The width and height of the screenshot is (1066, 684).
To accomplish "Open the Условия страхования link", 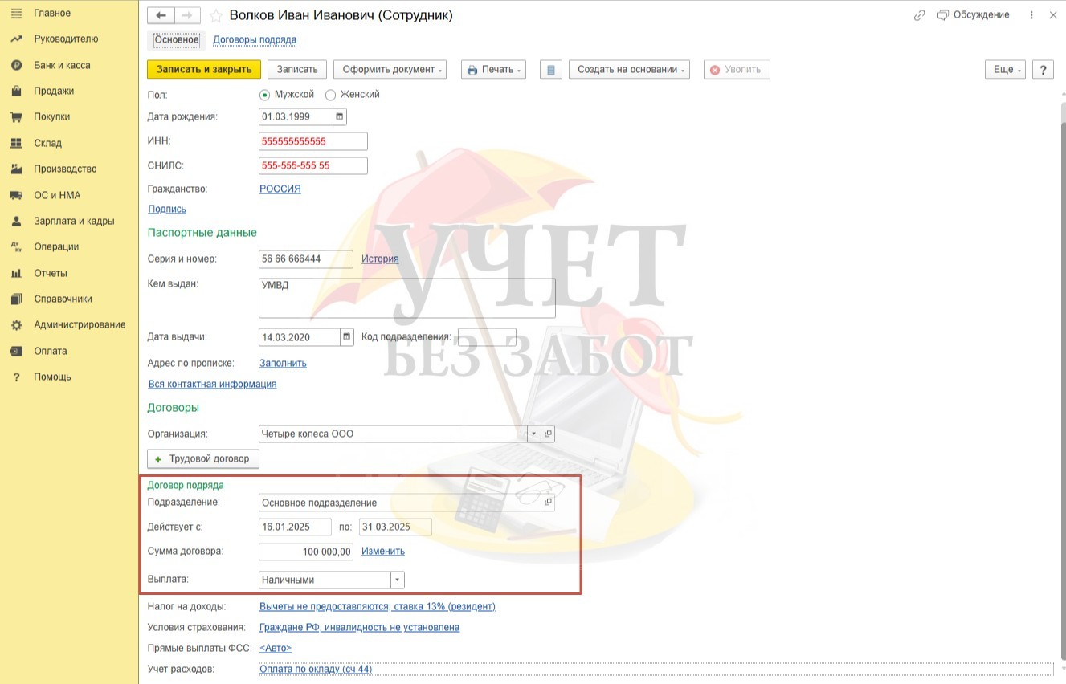I will 359,627.
